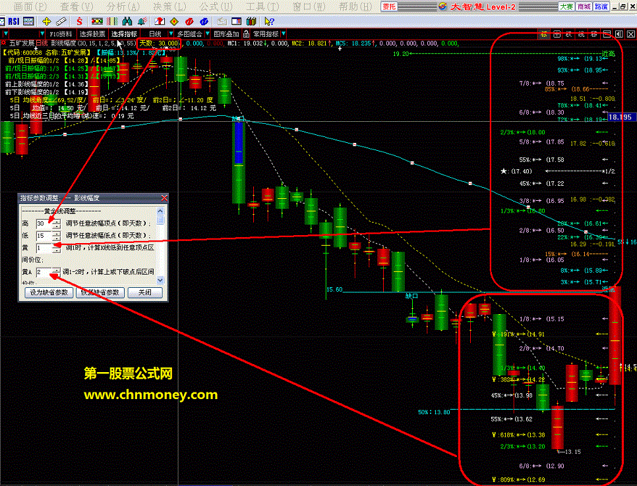Open the 公式(U) menu
637x486 pixels.
pyautogui.click(x=216, y=7)
